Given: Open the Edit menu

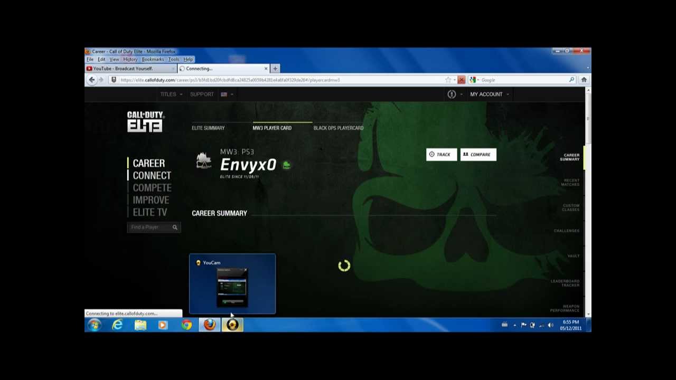Looking at the screenshot, I should [101, 59].
